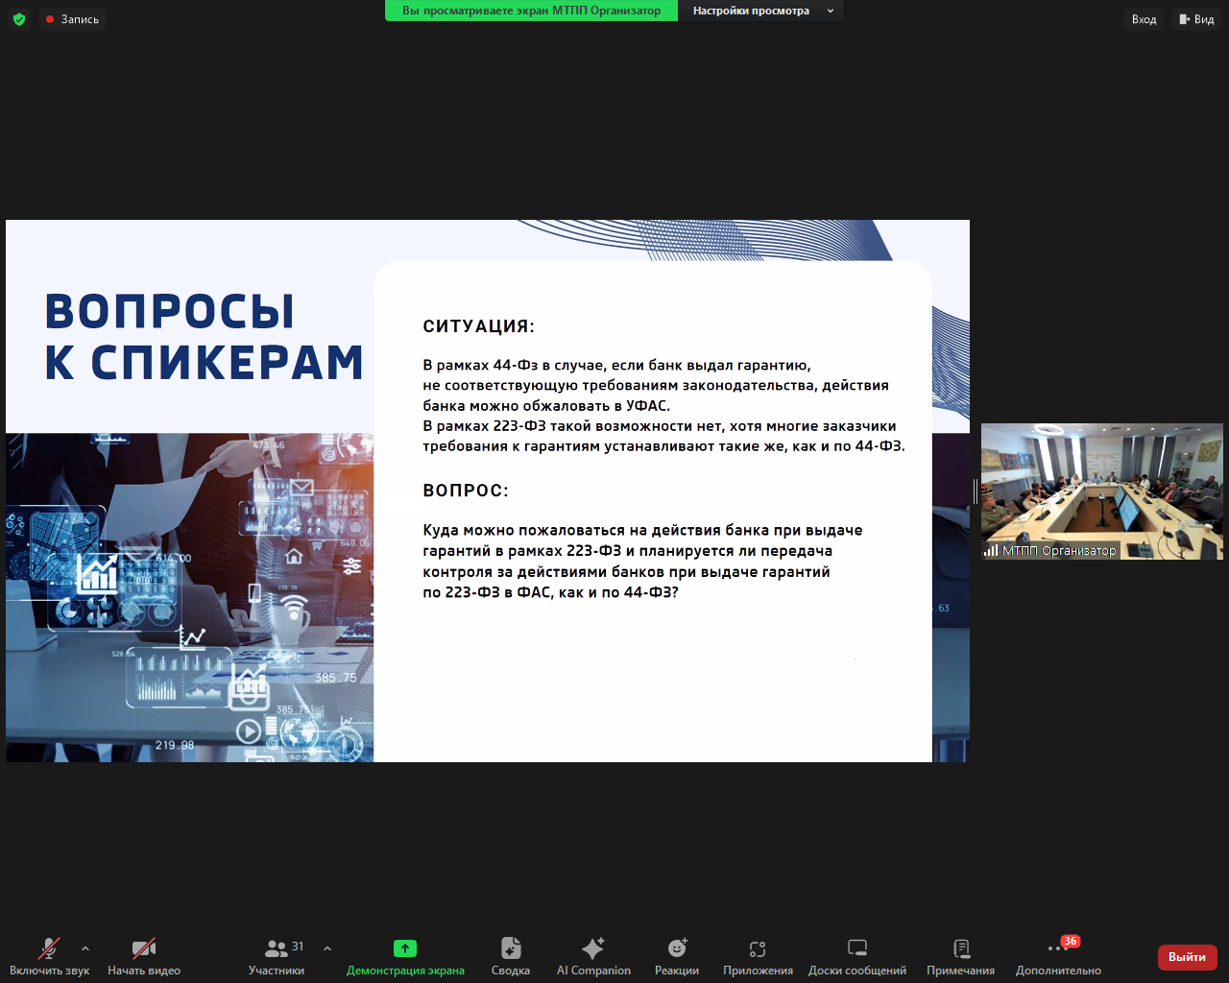This screenshot has height=983, width=1229.
Task: Start video with Начать видео
Action: [143, 956]
